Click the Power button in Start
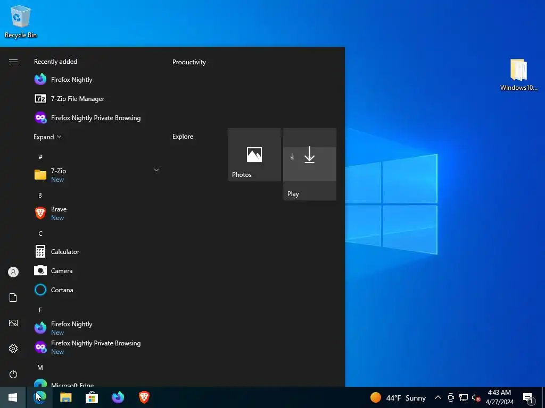The width and height of the screenshot is (545, 408). 13,374
